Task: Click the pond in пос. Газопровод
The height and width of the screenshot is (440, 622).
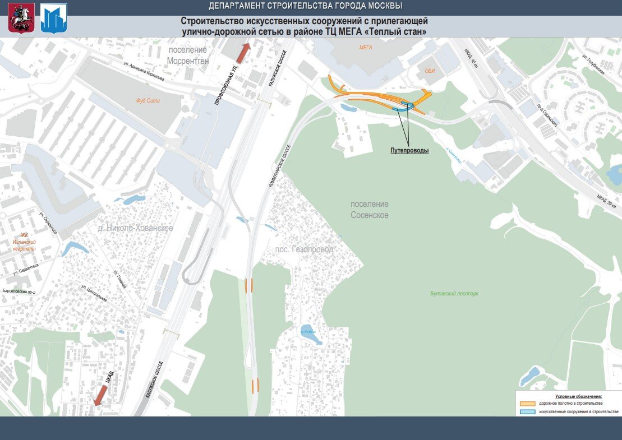Action: [x=310, y=334]
